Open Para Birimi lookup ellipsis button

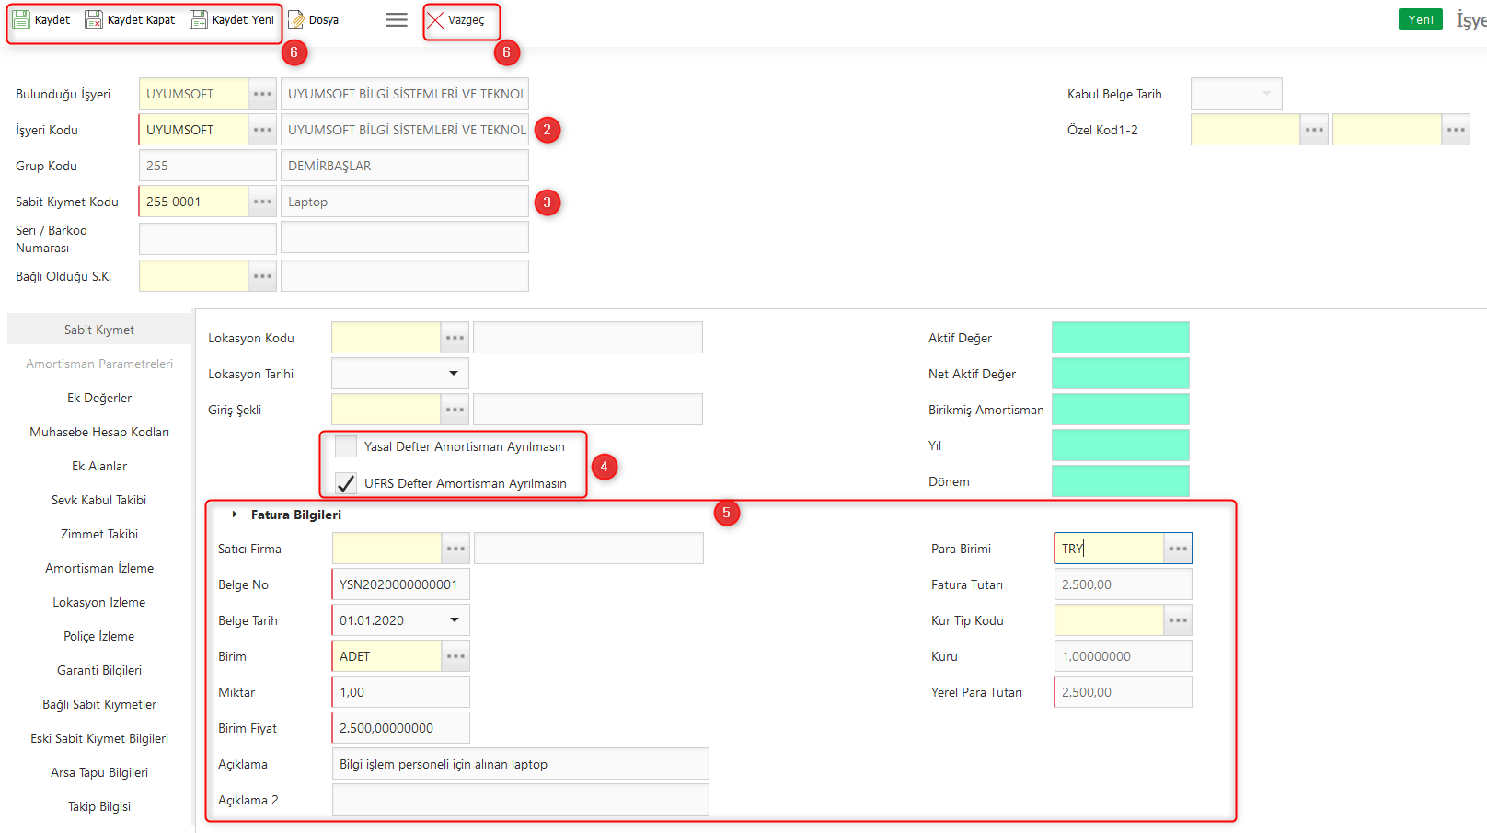tap(1178, 549)
